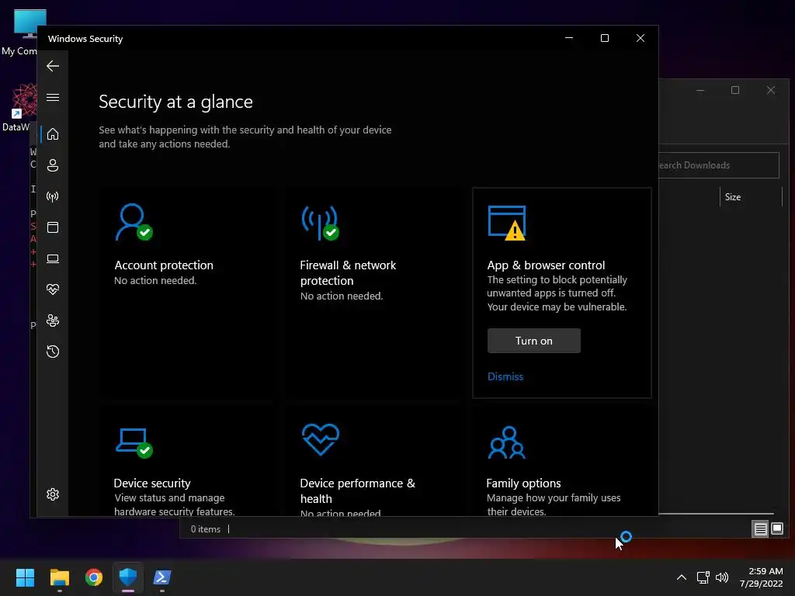Image resolution: width=795 pixels, height=596 pixels.
Task: Open PowerShell from the taskbar
Action: pos(162,577)
